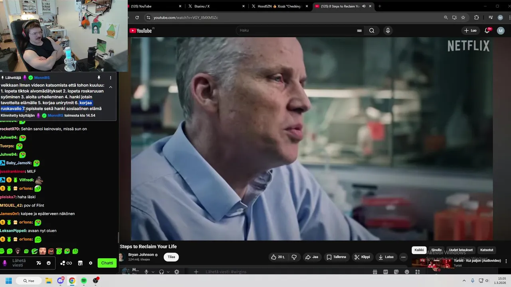511x287 pixels.
Task: Send message with Chatti button
Action: (x=107, y=263)
